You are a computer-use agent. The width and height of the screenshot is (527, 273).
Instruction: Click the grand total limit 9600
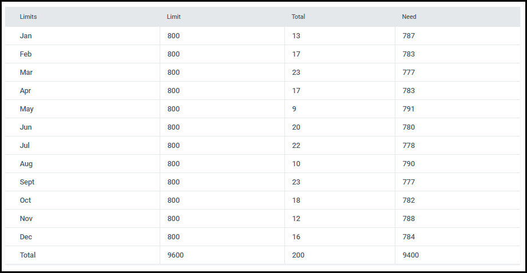pos(176,255)
